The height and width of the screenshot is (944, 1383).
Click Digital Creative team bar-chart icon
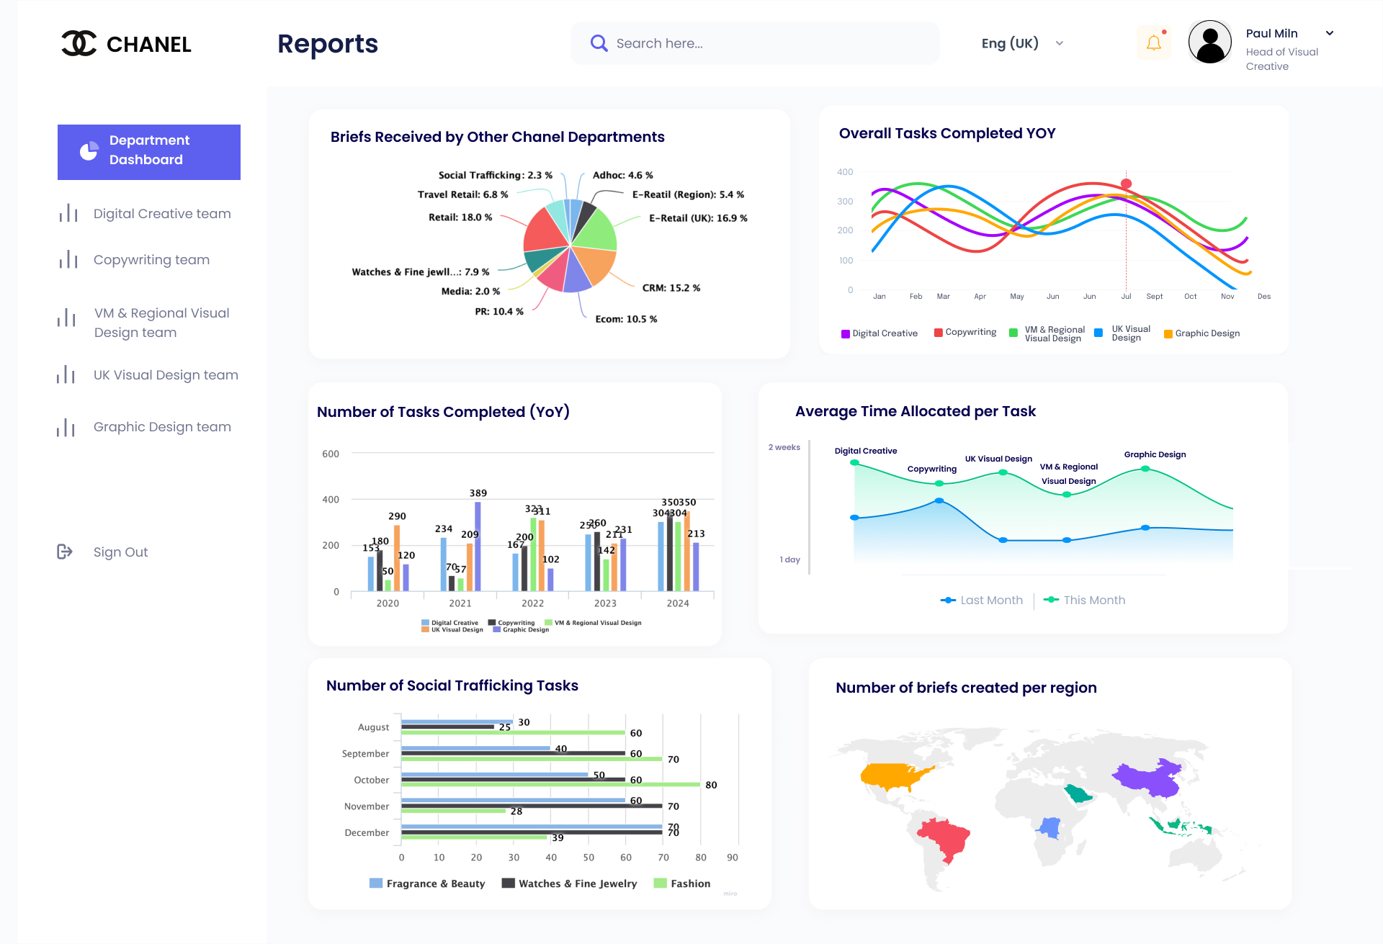click(x=68, y=213)
